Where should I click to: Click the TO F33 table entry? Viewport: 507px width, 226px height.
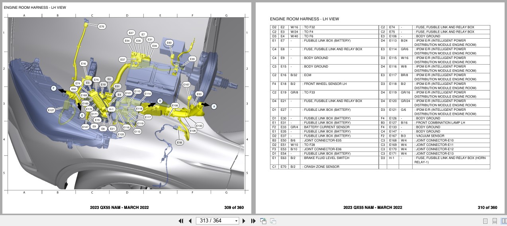(309, 92)
